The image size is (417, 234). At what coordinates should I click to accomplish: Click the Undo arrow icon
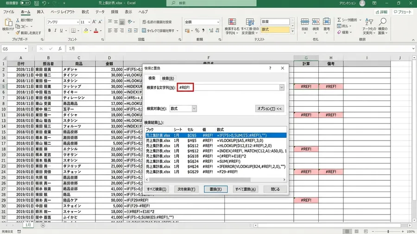[x=44, y=3]
